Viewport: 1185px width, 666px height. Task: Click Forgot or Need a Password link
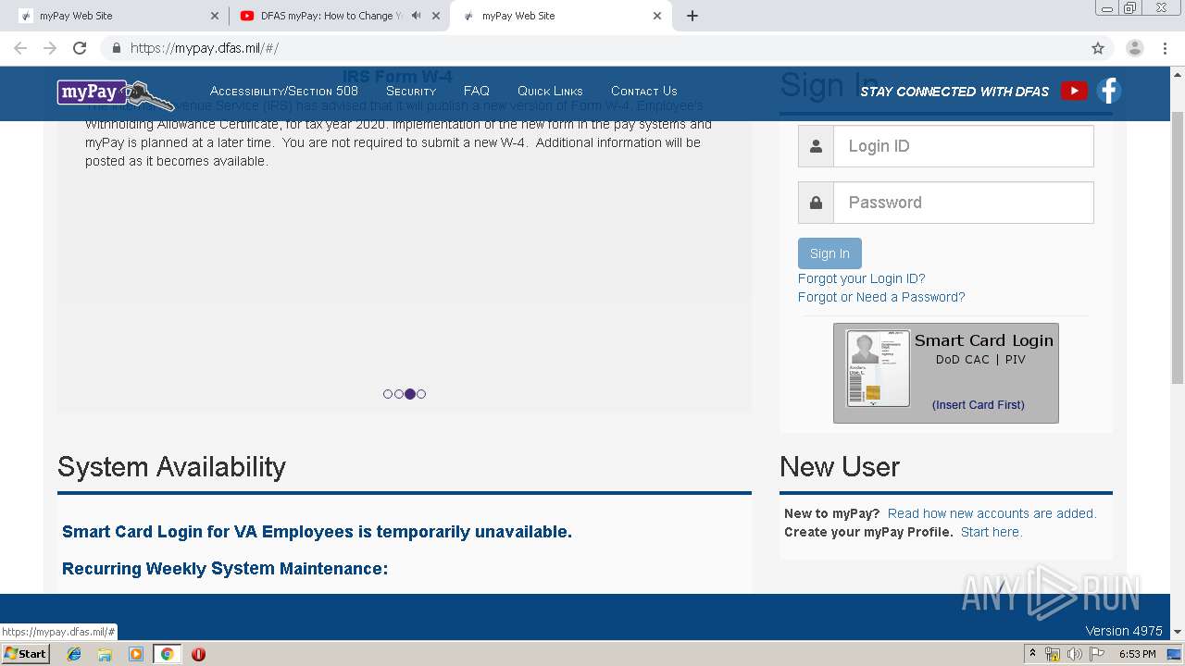coord(881,297)
